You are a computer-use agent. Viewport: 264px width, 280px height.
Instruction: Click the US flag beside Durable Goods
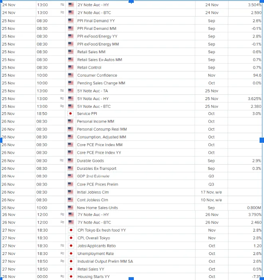click(71, 161)
